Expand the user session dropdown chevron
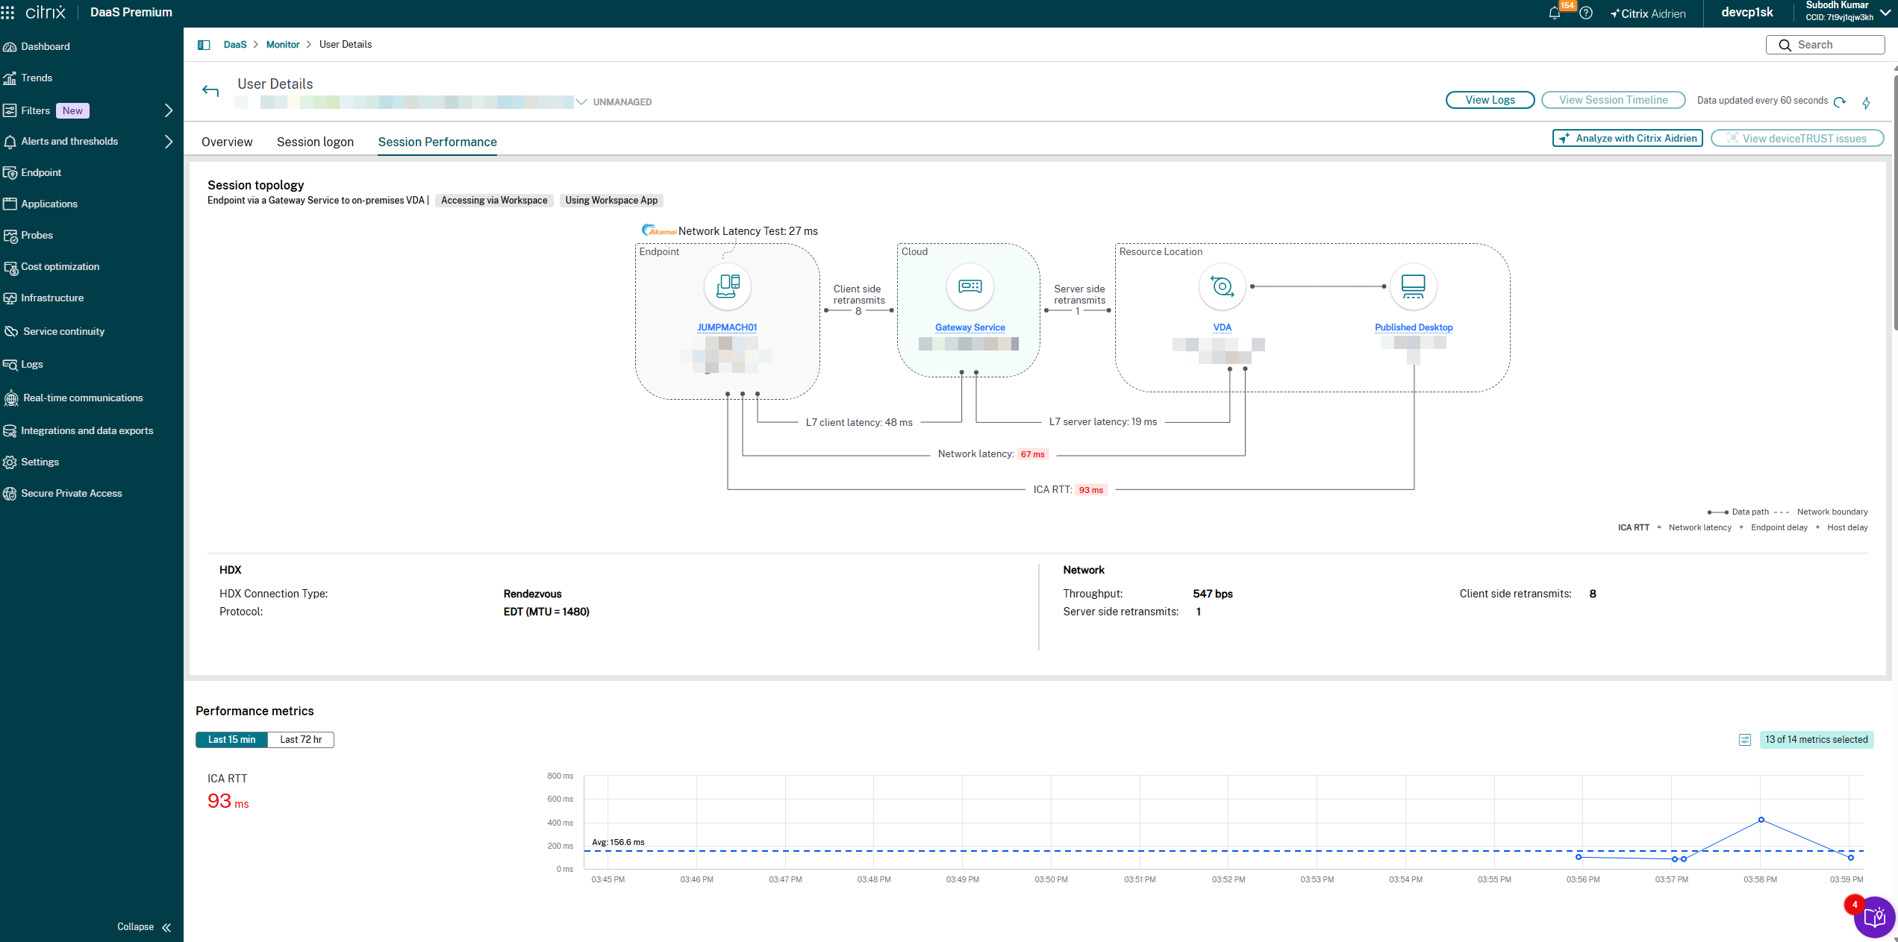 (581, 102)
